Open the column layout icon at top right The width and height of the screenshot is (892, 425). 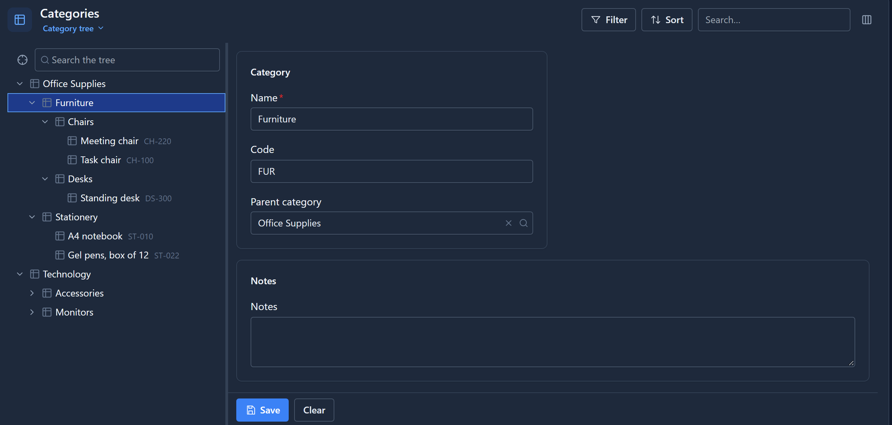866,20
